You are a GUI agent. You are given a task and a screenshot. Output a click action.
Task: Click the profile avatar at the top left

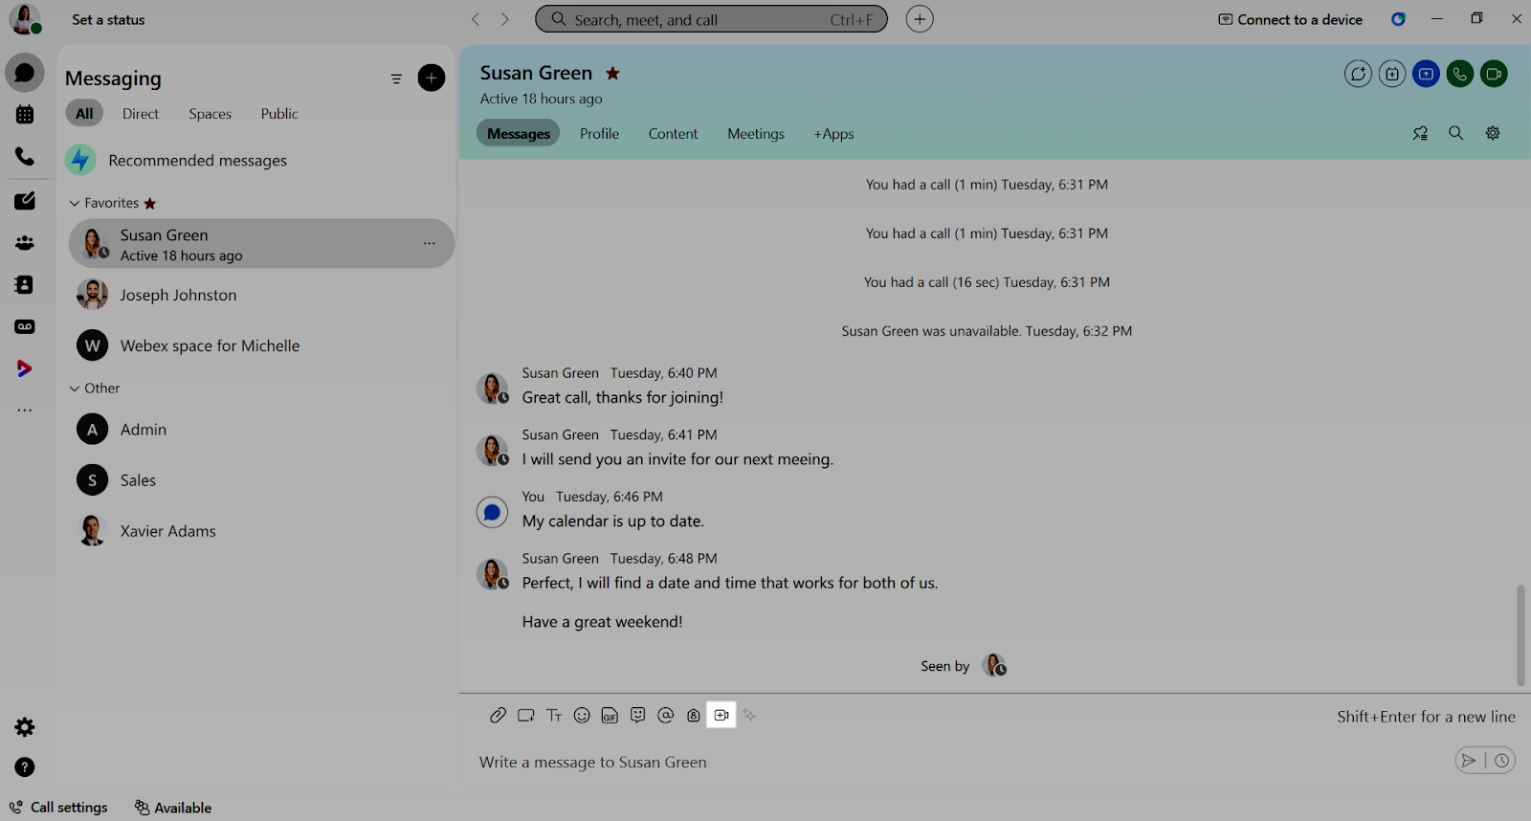[x=25, y=19]
